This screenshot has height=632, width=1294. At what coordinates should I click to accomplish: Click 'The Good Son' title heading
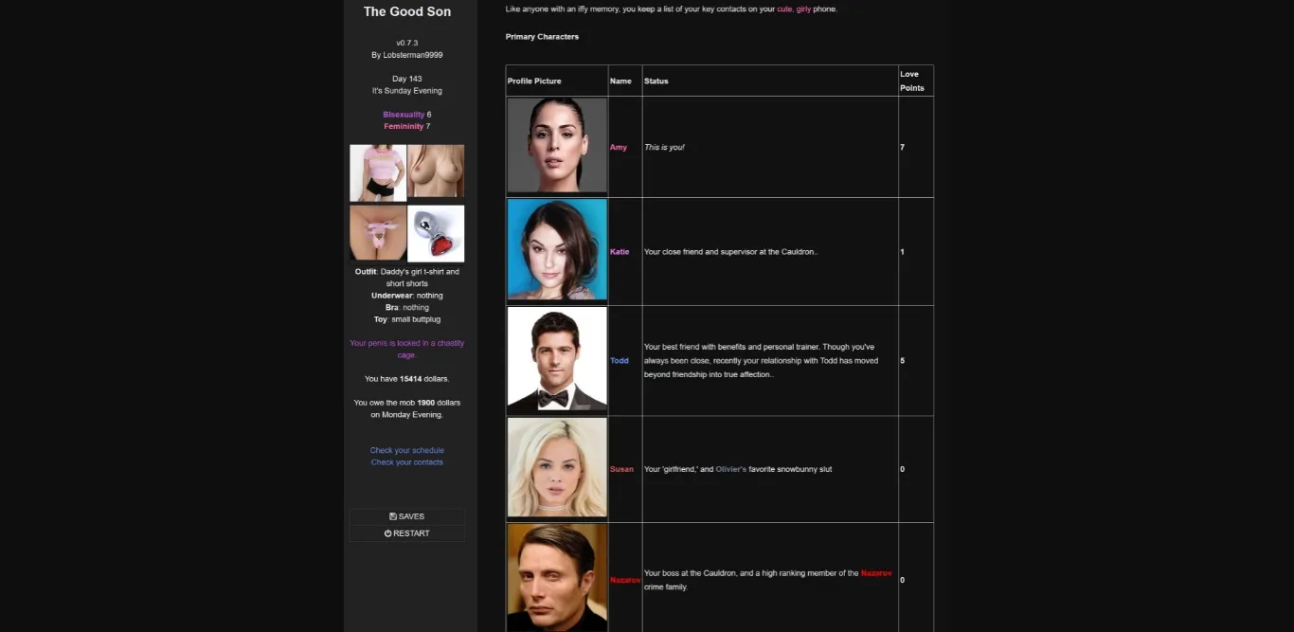coord(407,12)
